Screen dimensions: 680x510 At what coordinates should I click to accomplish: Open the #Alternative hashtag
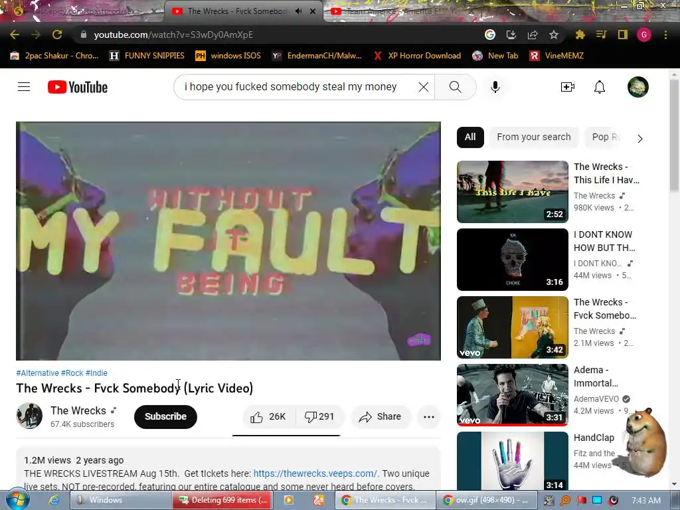pyautogui.click(x=37, y=373)
